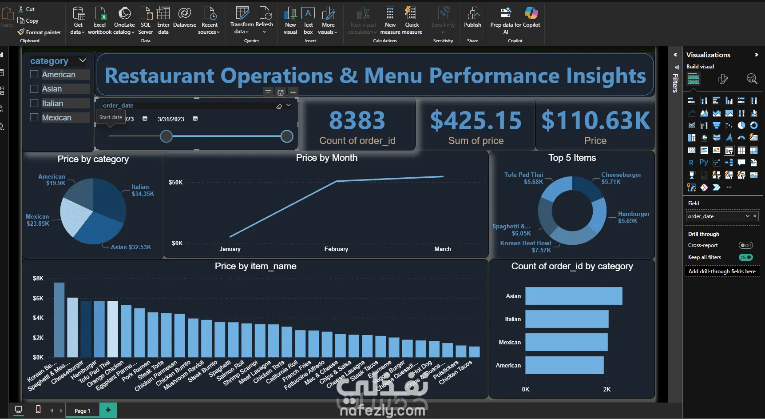Viewport: 765px width, 419px height.
Task: Click the order_date slider's right handle
Action: click(287, 136)
